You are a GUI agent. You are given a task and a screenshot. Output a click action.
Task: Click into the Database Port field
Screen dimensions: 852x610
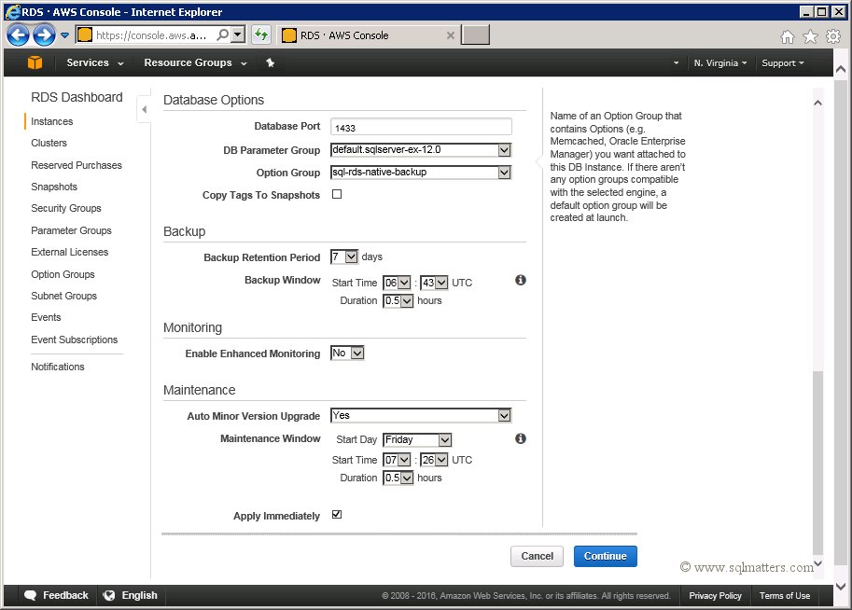(421, 127)
